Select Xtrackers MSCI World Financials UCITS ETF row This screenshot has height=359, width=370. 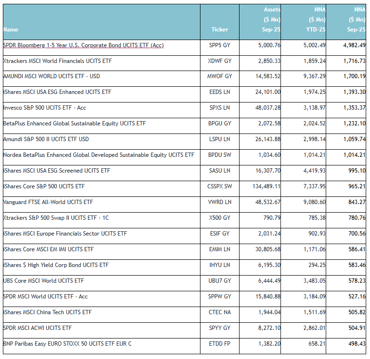pyautogui.click(x=57, y=61)
